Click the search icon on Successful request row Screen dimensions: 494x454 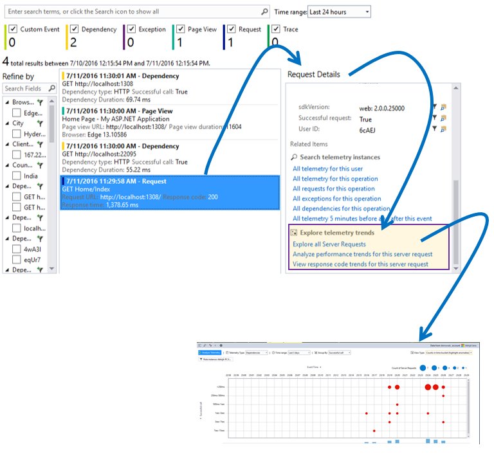tap(443, 118)
